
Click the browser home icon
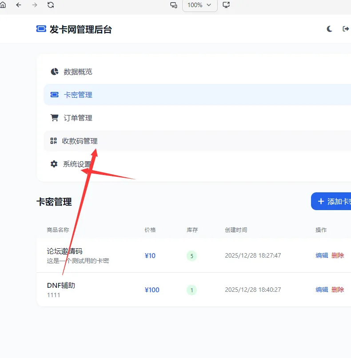coord(3,5)
